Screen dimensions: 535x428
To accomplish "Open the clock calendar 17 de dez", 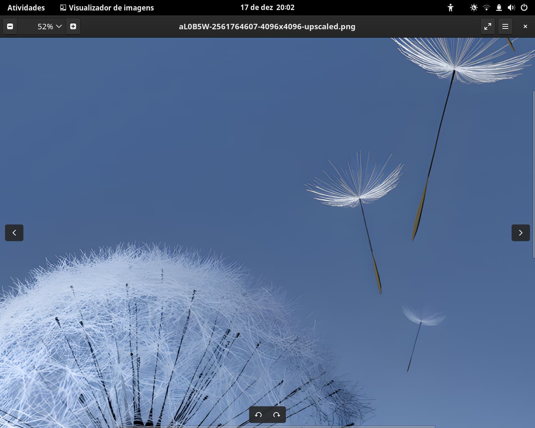I will (267, 8).
